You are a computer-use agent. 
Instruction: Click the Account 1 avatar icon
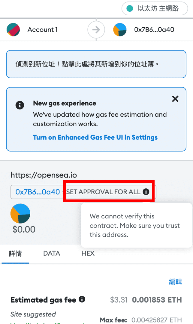click(x=13, y=29)
